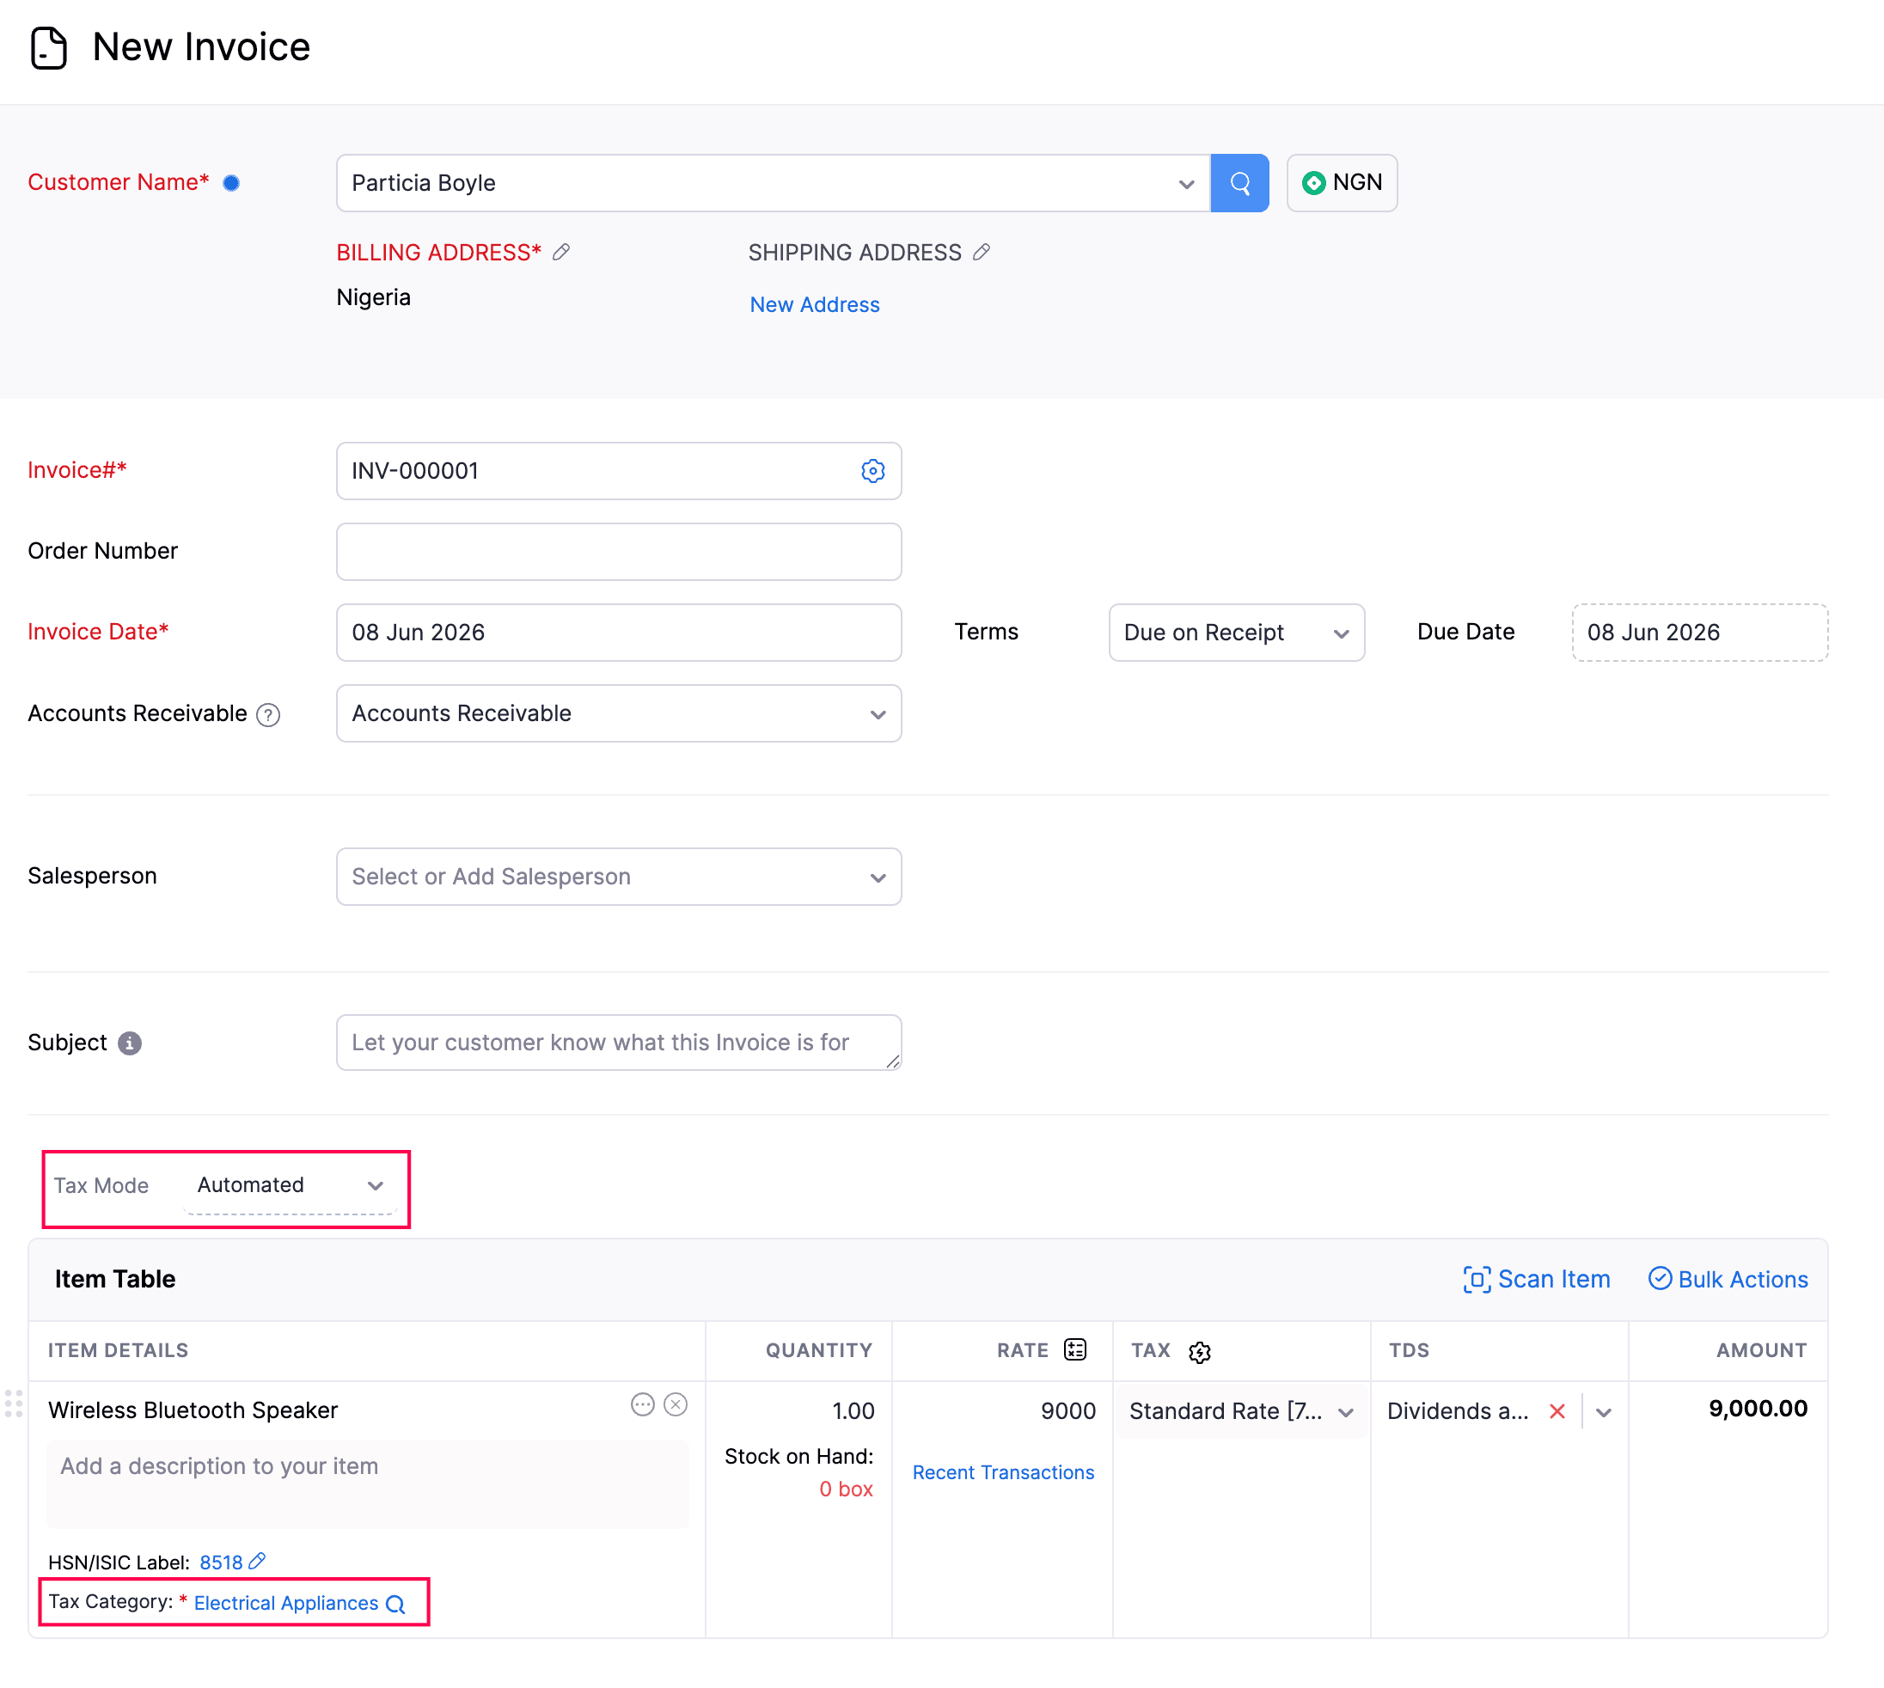Image resolution: width=1884 pixels, height=1688 pixels.
Task: Click the Stock on Hand 0 box value
Action: coord(846,1489)
